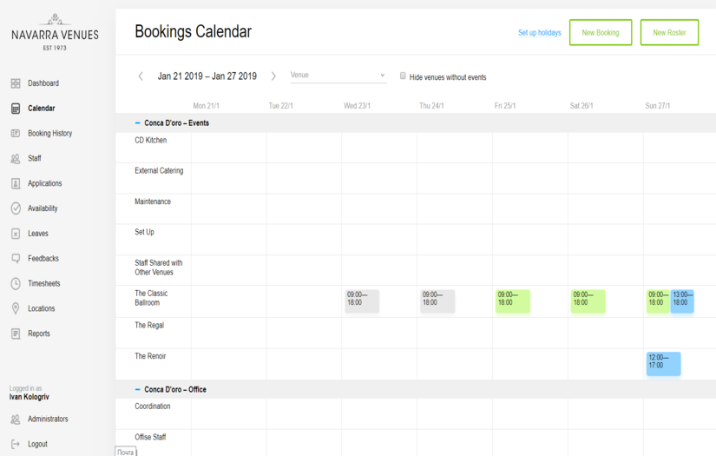716x456 pixels.
Task: Open Booking History page
Action: point(49,133)
